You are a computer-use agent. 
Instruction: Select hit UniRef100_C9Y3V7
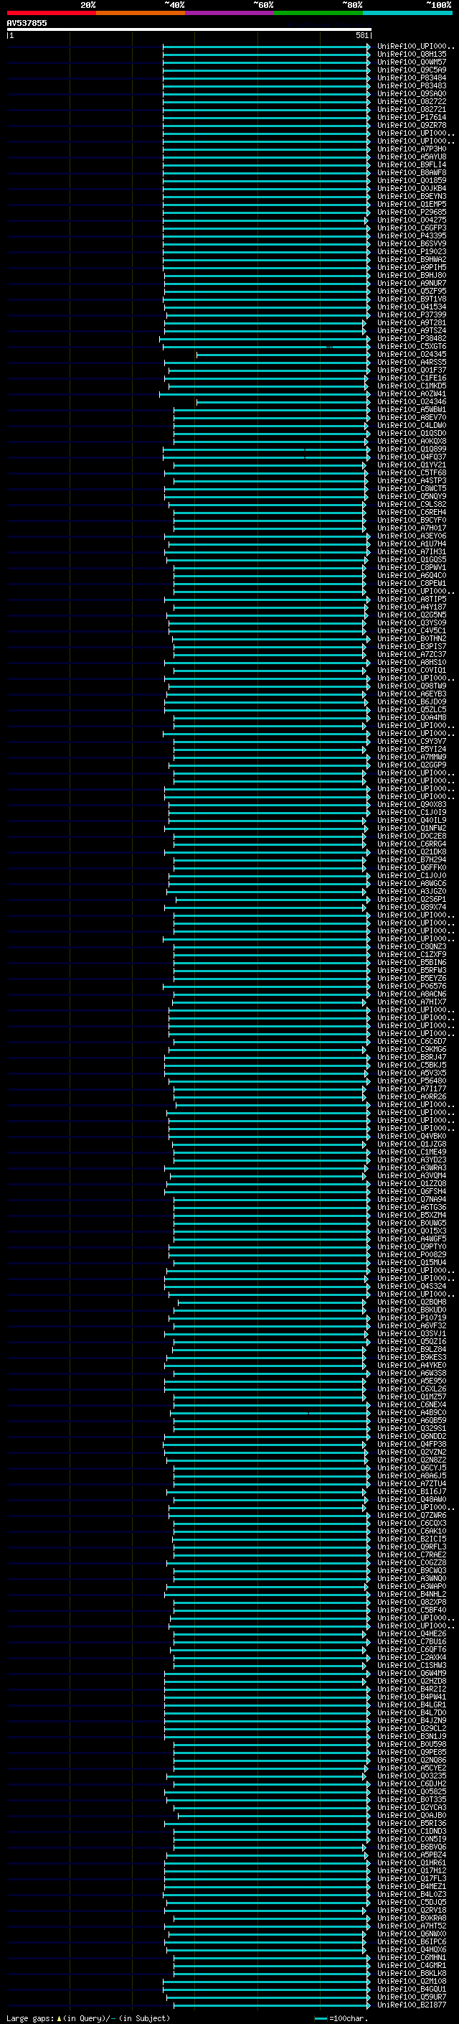pos(411,741)
